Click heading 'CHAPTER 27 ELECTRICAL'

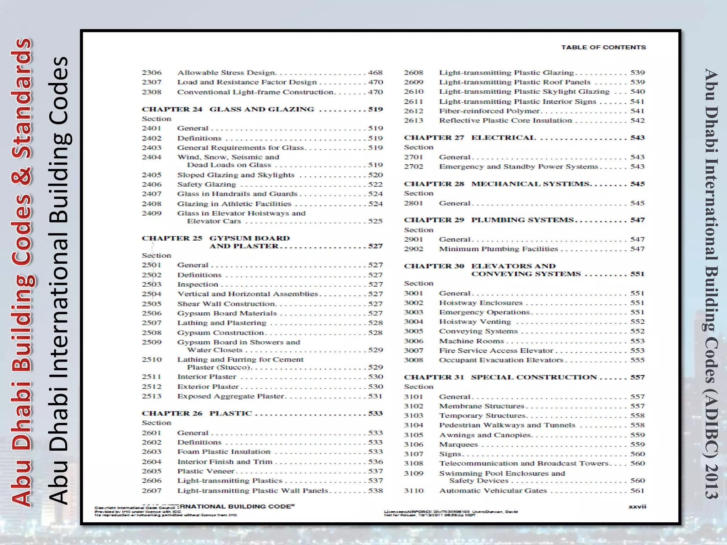point(524,137)
